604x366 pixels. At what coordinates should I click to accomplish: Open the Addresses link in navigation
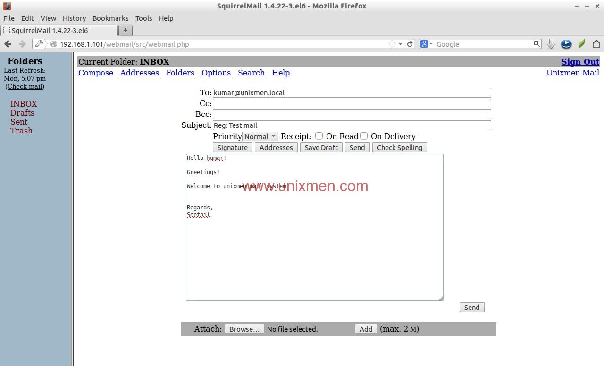tap(140, 73)
